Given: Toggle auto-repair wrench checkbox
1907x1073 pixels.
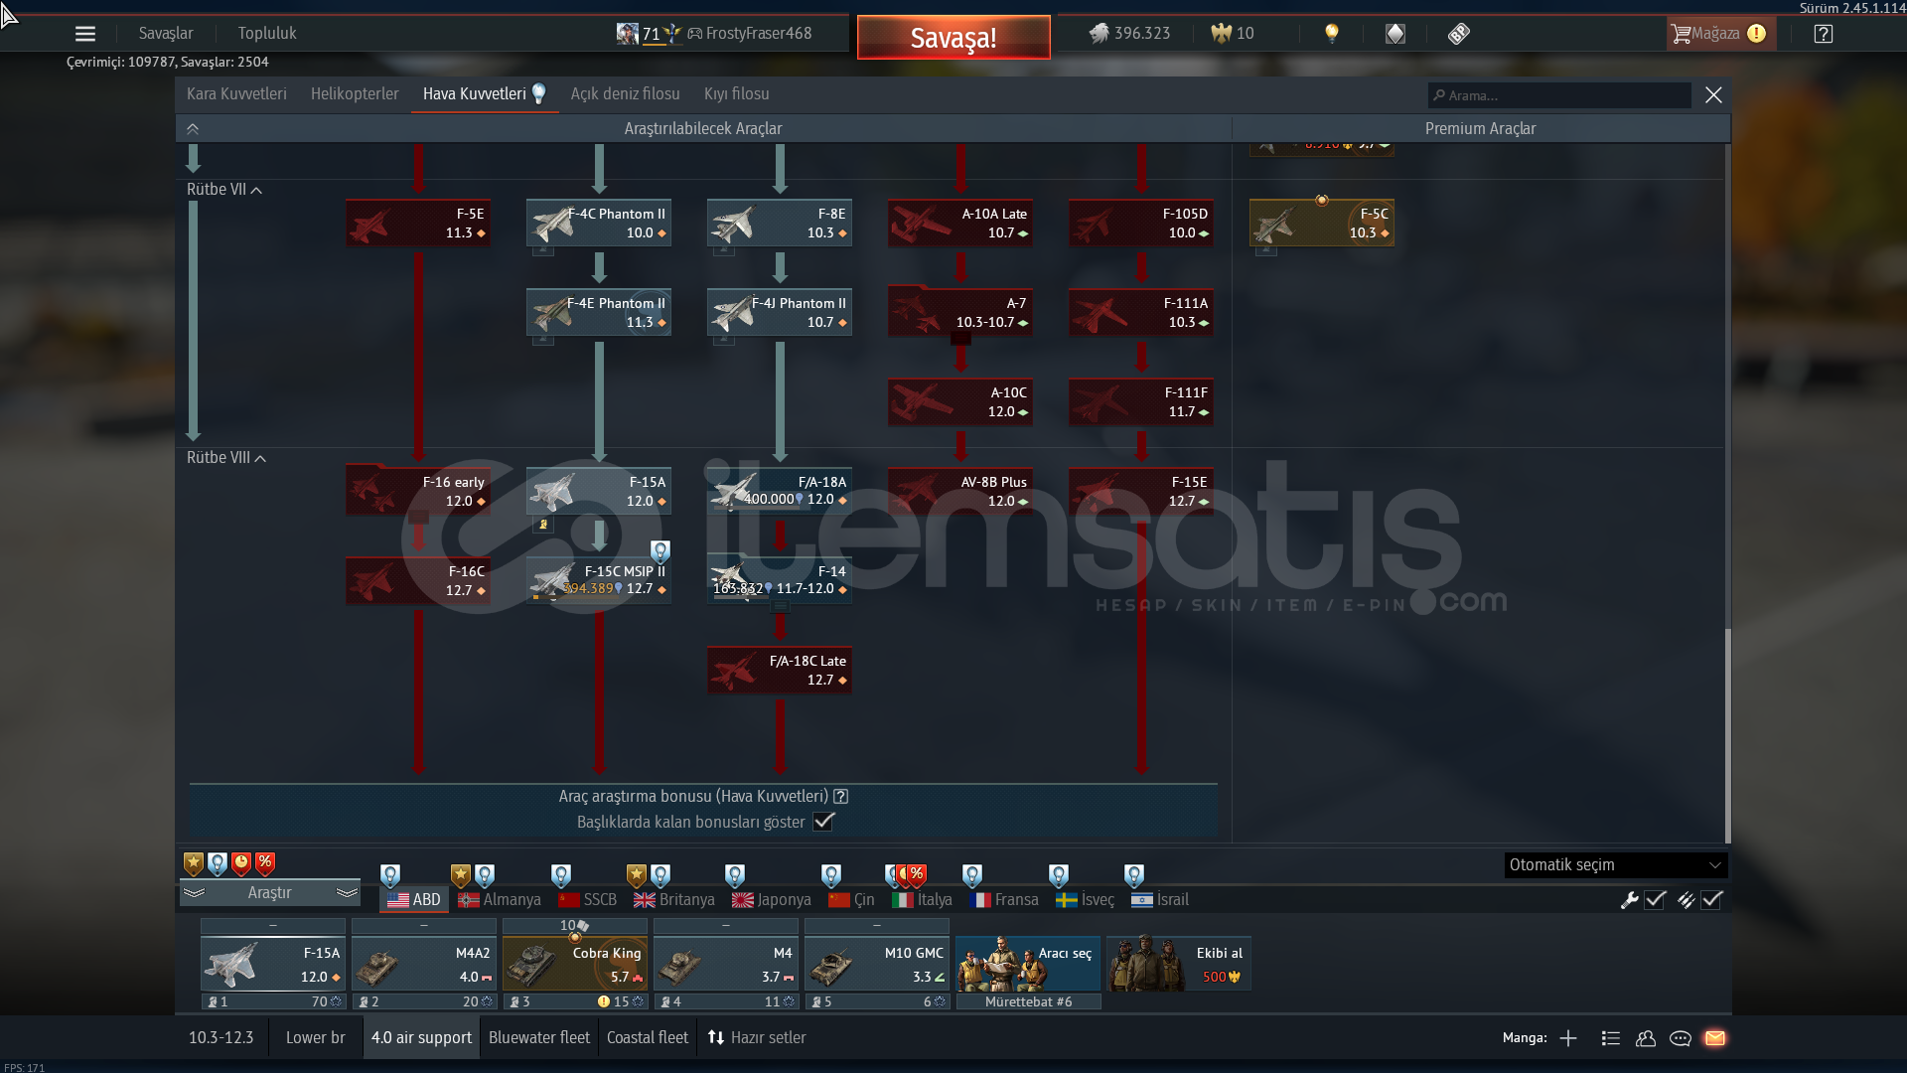Looking at the screenshot, I should click(x=1655, y=900).
